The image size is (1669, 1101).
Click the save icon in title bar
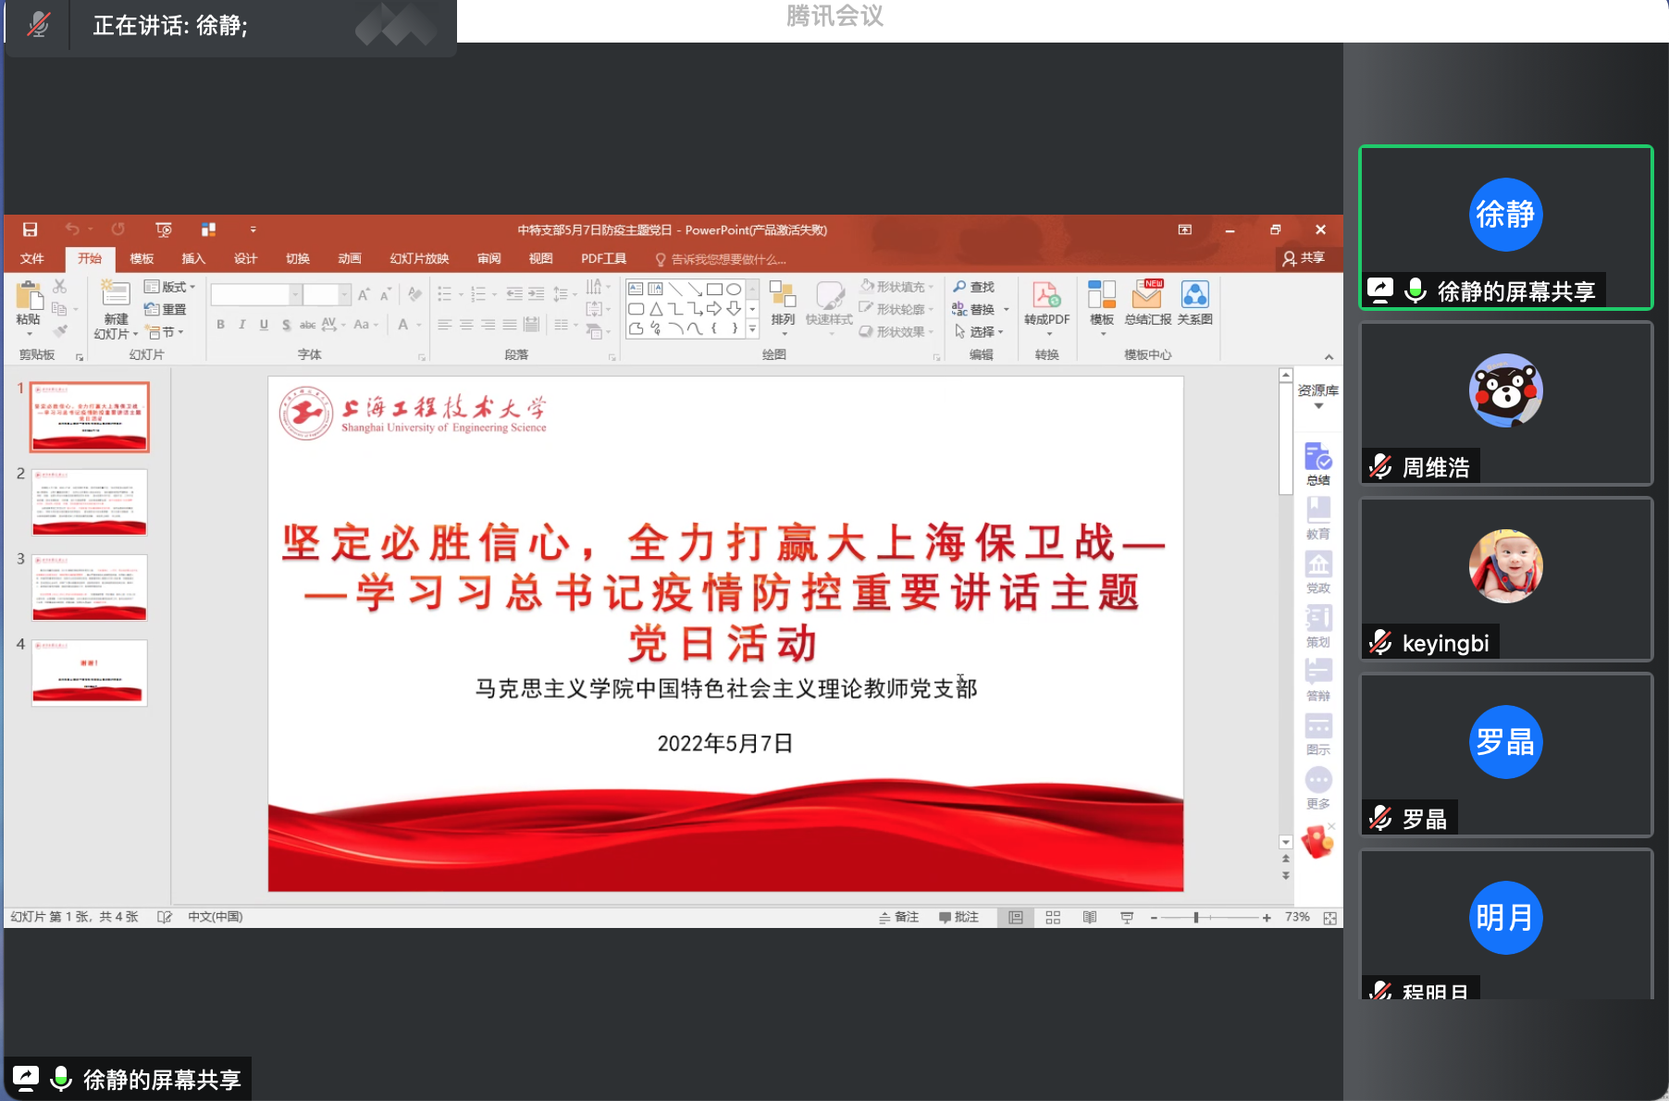[x=30, y=229]
